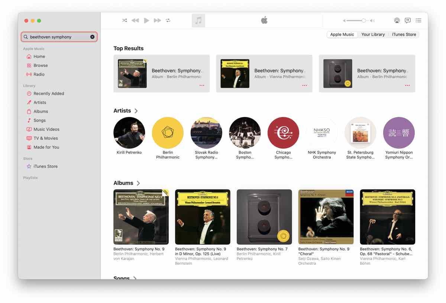Open Berlin Philharmonic artist page
446x303 pixels.
168,133
